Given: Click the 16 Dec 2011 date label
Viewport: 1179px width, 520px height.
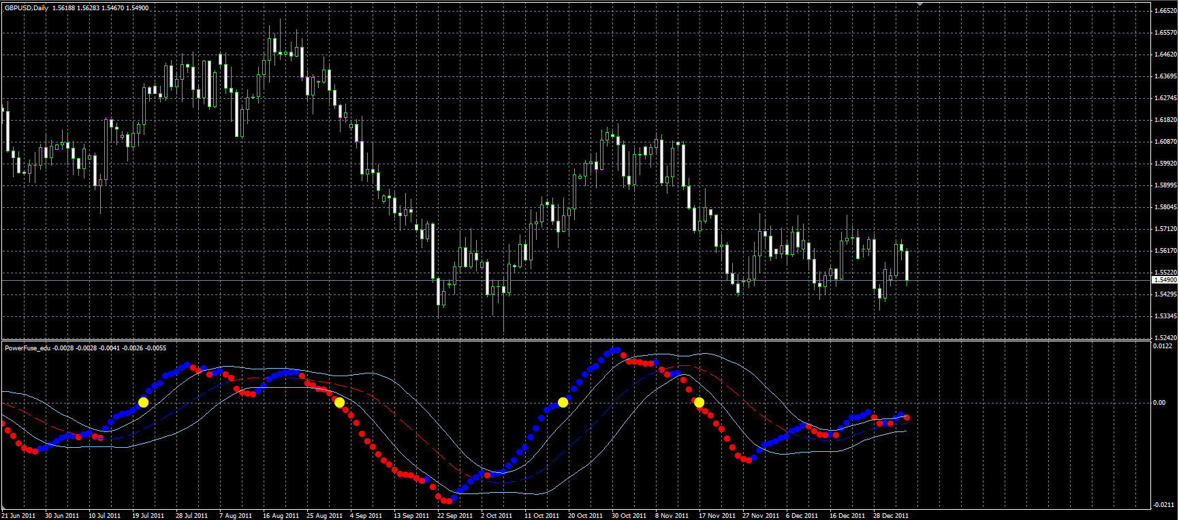Looking at the screenshot, I should click(847, 516).
